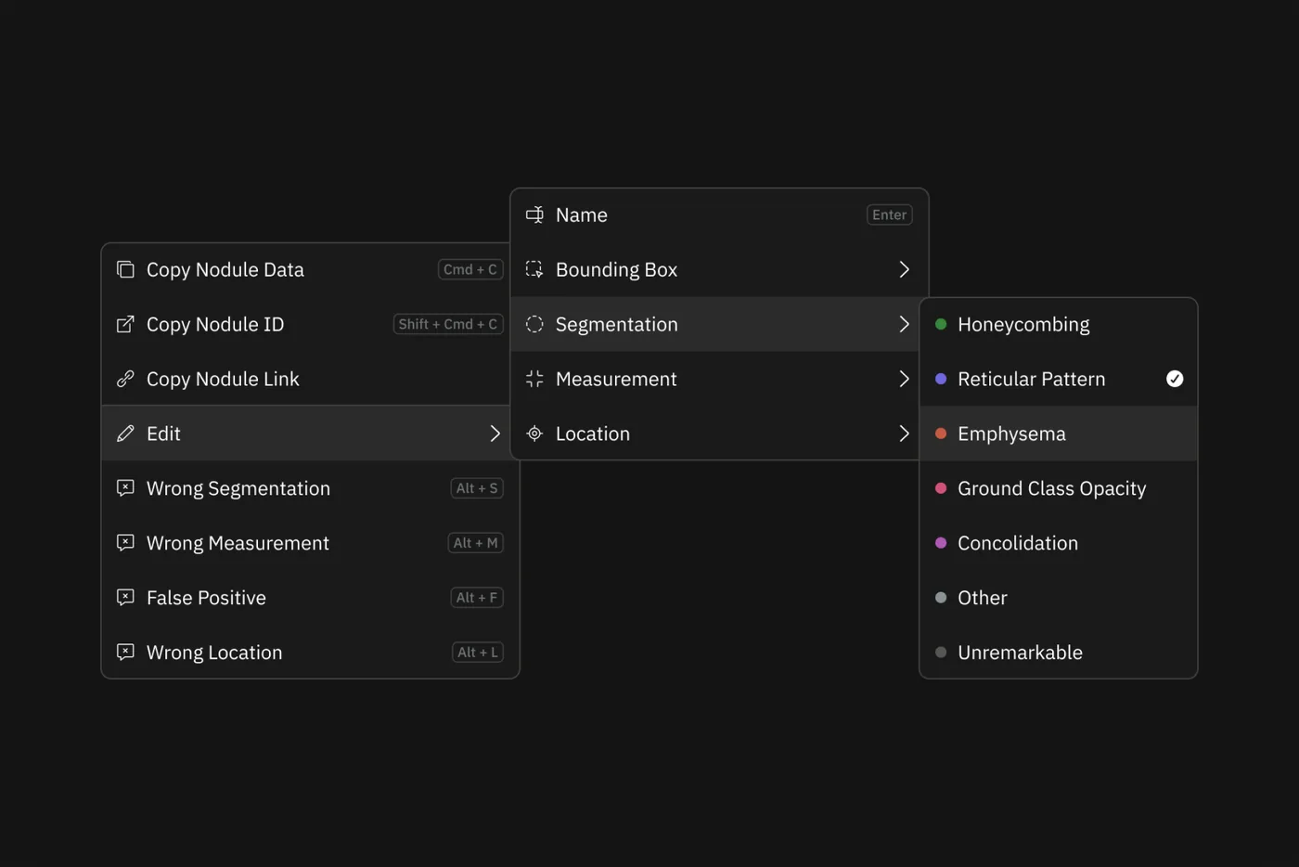The width and height of the screenshot is (1299, 867).
Task: Click the rename icon beside Name
Action: 534,214
